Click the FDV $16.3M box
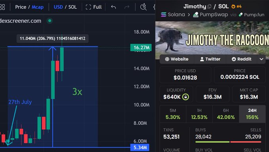Viewport: 269px width, 152px height. [212, 94]
